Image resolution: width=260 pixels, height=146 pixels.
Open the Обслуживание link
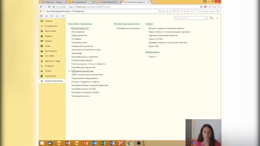78,32
